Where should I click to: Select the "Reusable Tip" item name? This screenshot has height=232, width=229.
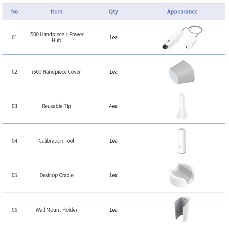click(x=57, y=106)
